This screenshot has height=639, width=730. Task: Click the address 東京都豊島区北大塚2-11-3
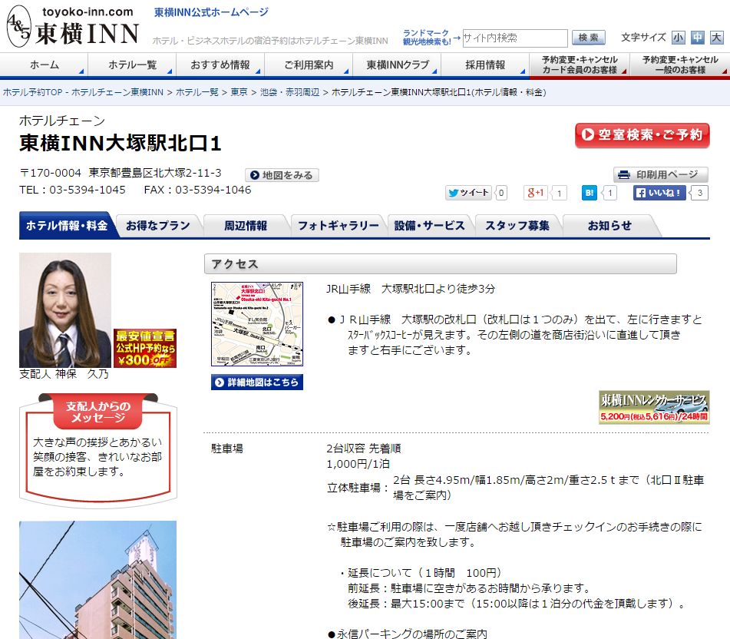tap(155, 173)
